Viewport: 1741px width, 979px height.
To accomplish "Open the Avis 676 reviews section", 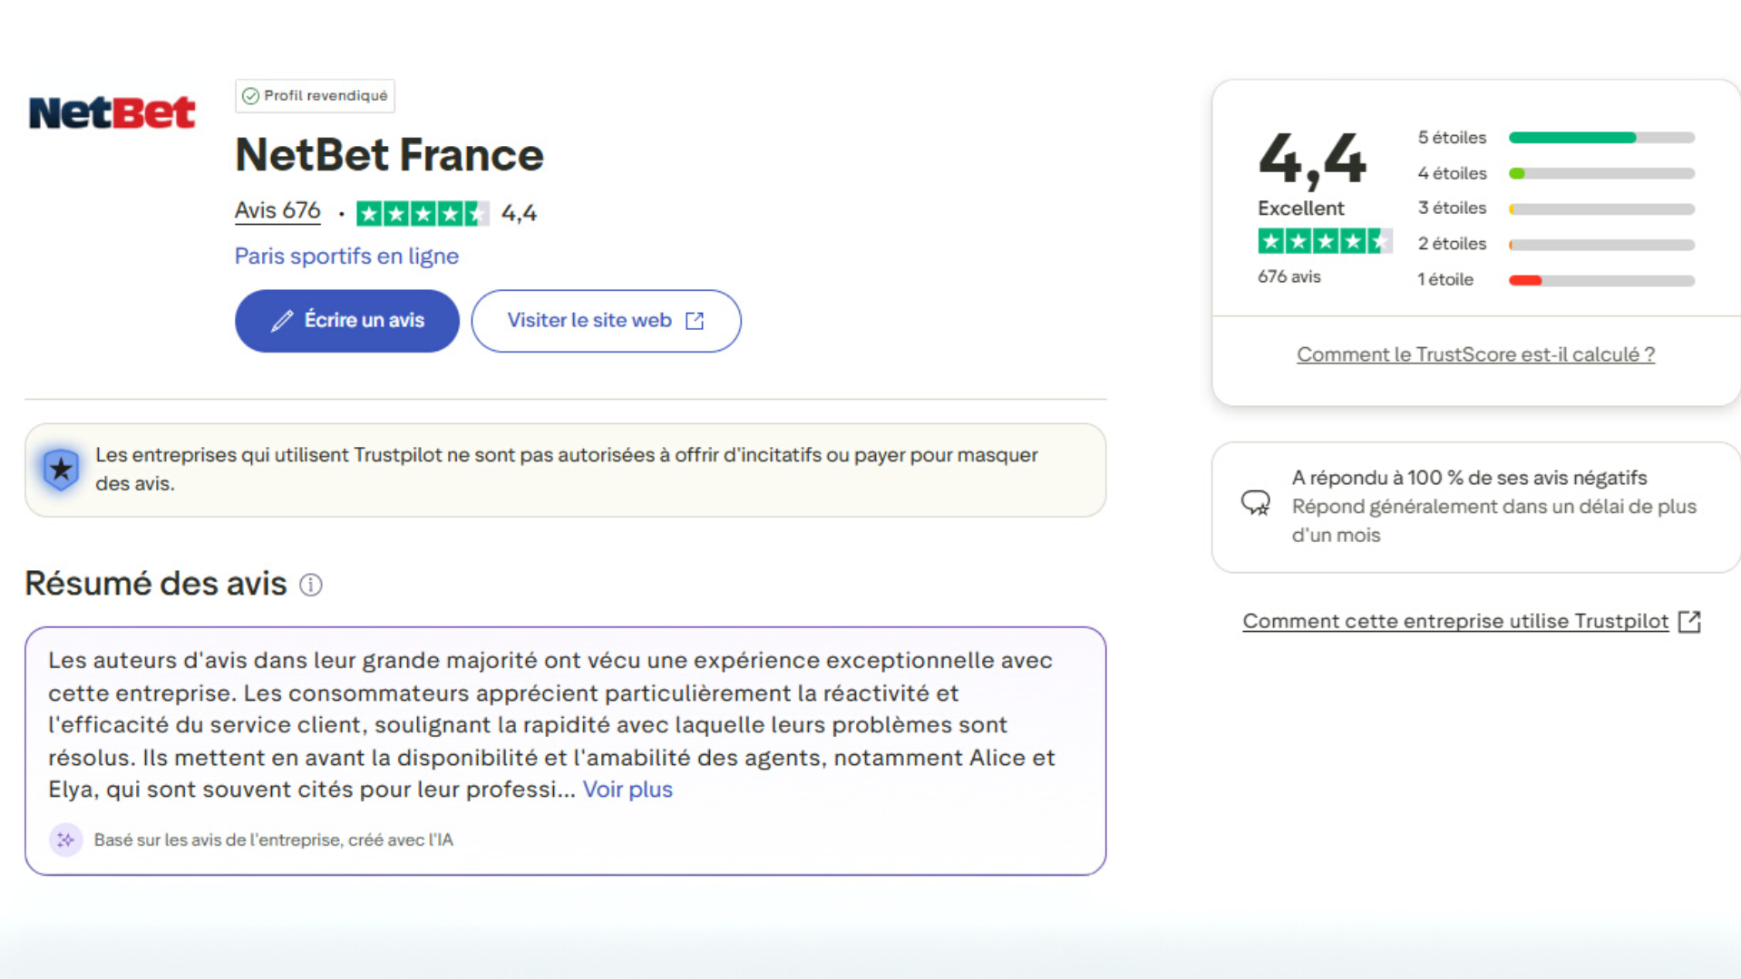I will (277, 210).
